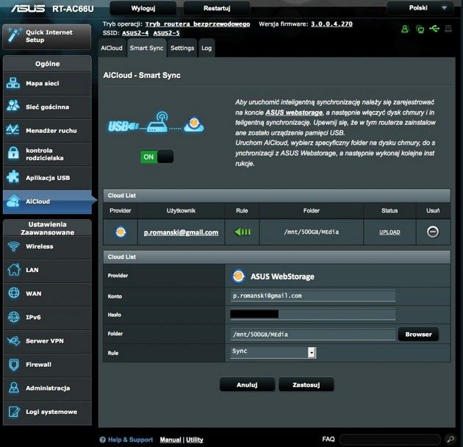Screen dimensions: 463x447
Task: Open the Wireless menu item
Action: pos(47,246)
